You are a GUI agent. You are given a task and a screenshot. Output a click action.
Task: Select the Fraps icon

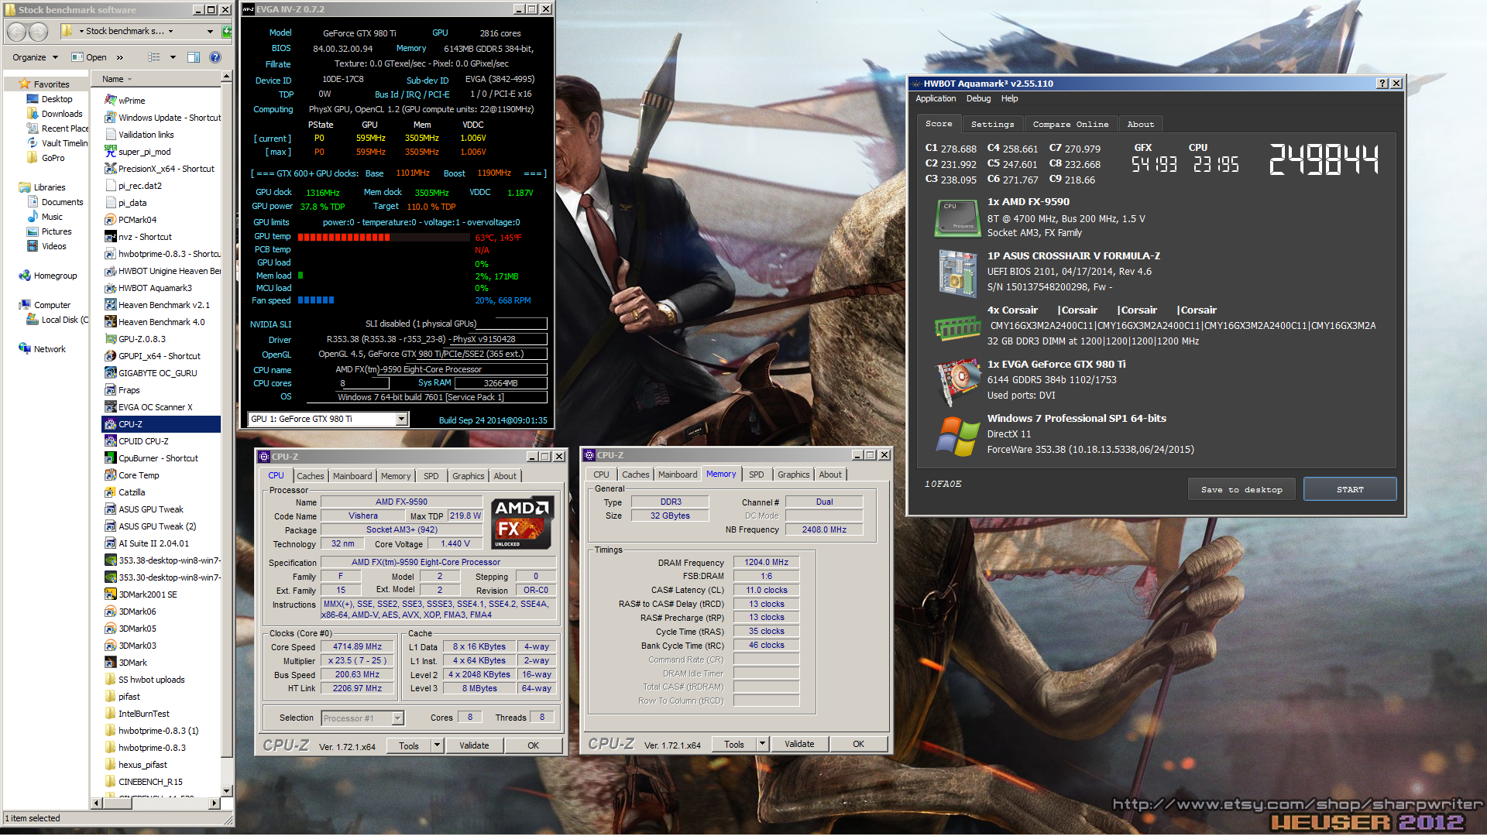coord(111,390)
